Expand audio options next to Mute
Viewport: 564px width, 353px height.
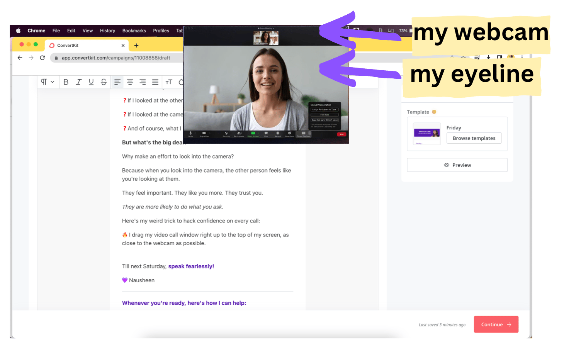tap(196, 133)
